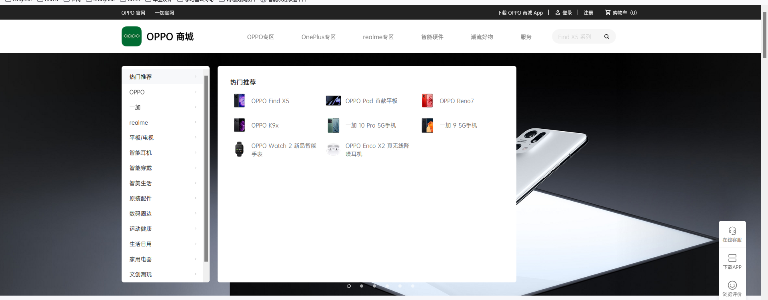Select the first carousel indicator dot

349,286
